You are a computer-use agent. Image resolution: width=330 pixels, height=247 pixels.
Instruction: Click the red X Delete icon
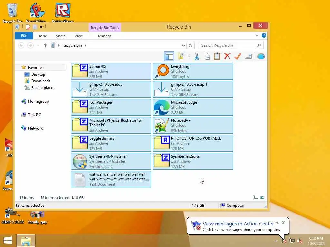point(227,56)
